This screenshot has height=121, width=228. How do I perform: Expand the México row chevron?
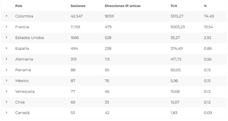7,81
